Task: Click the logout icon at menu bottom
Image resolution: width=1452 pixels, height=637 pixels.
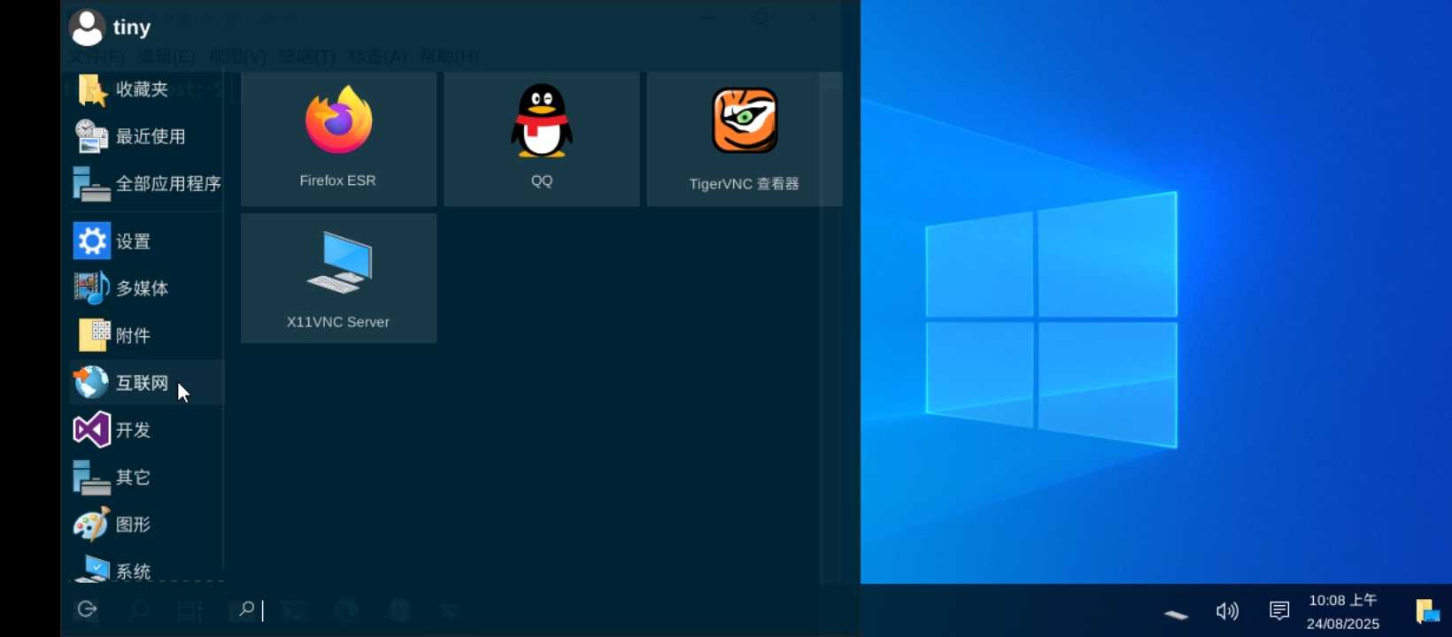Action: 87,609
